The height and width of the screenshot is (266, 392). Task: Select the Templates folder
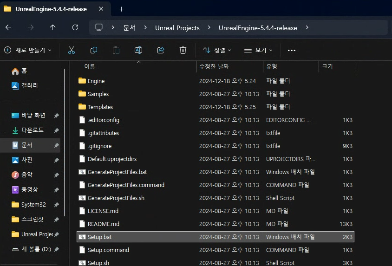coord(215,107)
